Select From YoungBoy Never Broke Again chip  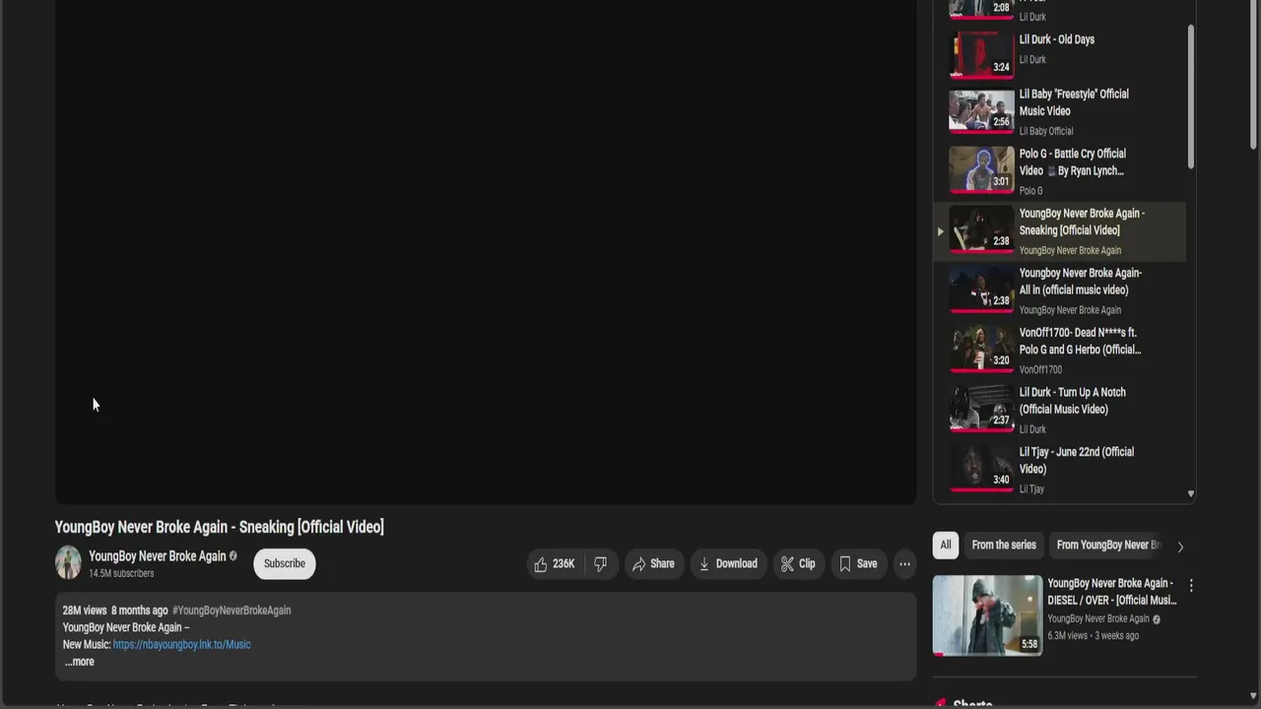1108,545
